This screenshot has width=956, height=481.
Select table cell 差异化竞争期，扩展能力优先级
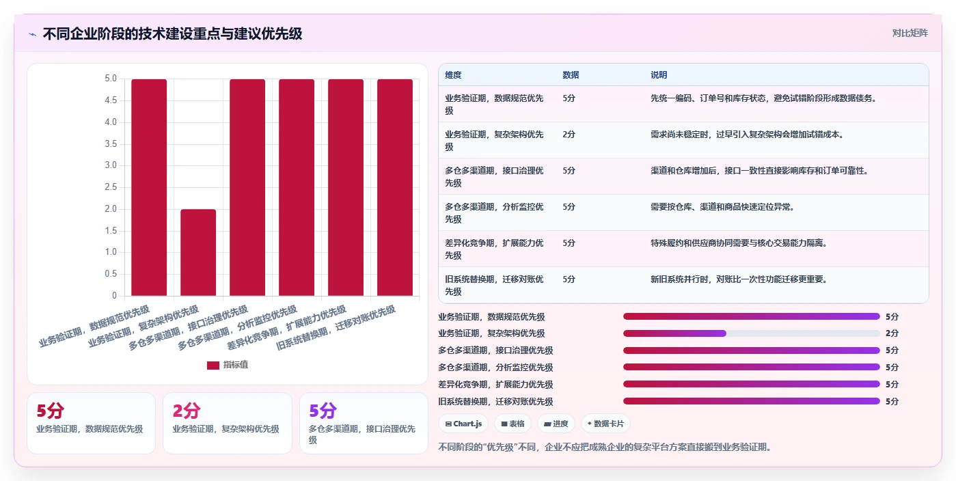pyautogui.click(x=497, y=249)
